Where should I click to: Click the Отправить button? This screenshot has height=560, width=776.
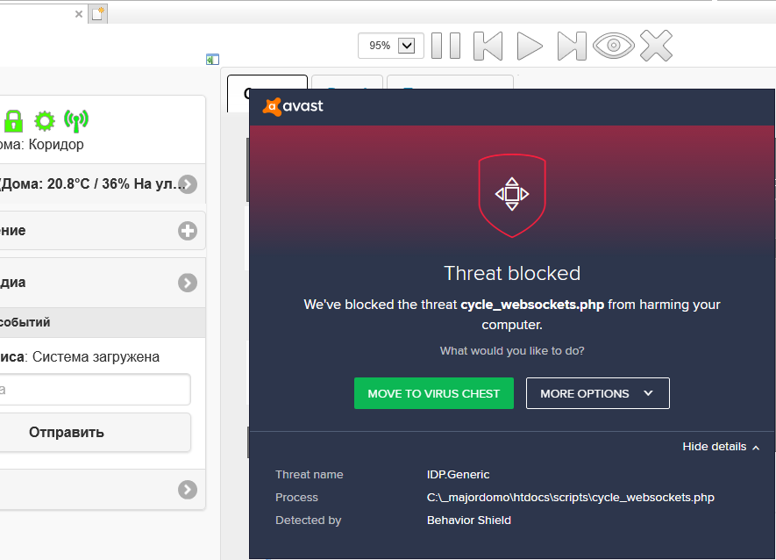94,432
